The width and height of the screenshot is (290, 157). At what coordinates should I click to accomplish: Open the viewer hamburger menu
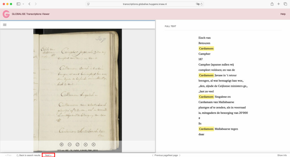[5, 25]
